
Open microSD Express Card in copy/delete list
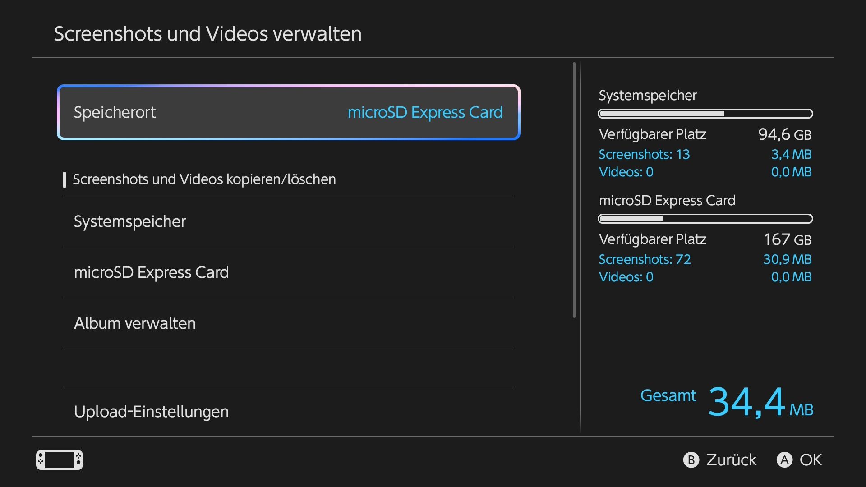click(289, 272)
